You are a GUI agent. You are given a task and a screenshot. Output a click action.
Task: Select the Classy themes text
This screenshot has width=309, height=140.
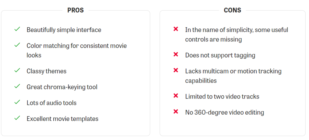(46, 71)
